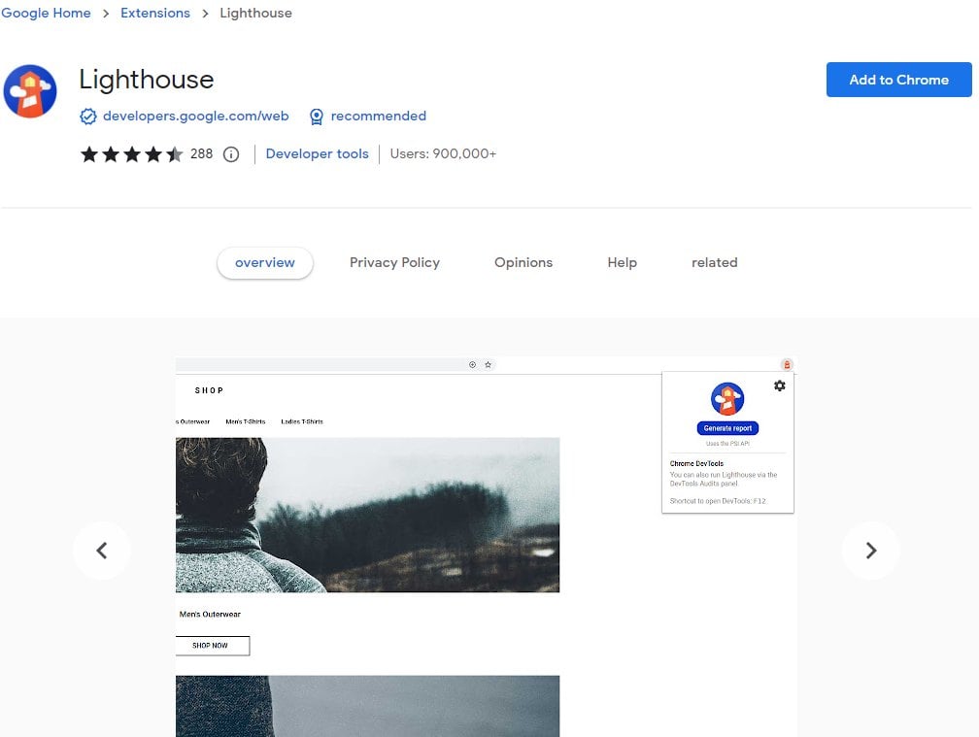Click the Users: 900,000+ text
This screenshot has width=979, height=737.
pos(443,153)
